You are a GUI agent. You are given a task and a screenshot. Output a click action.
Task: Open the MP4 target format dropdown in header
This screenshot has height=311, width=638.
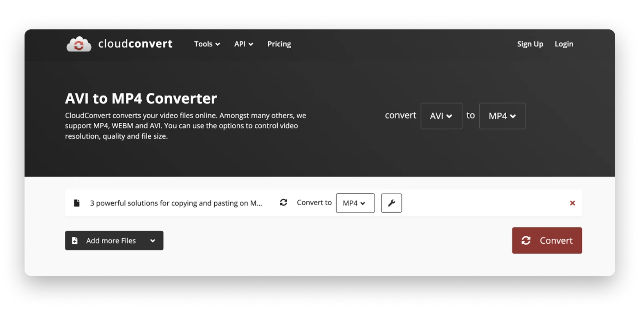point(502,116)
